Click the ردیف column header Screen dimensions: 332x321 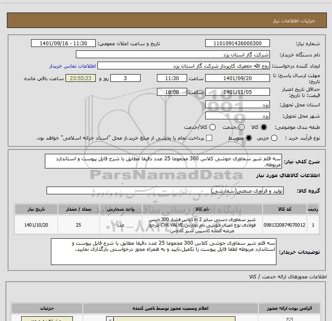[x=313, y=209]
